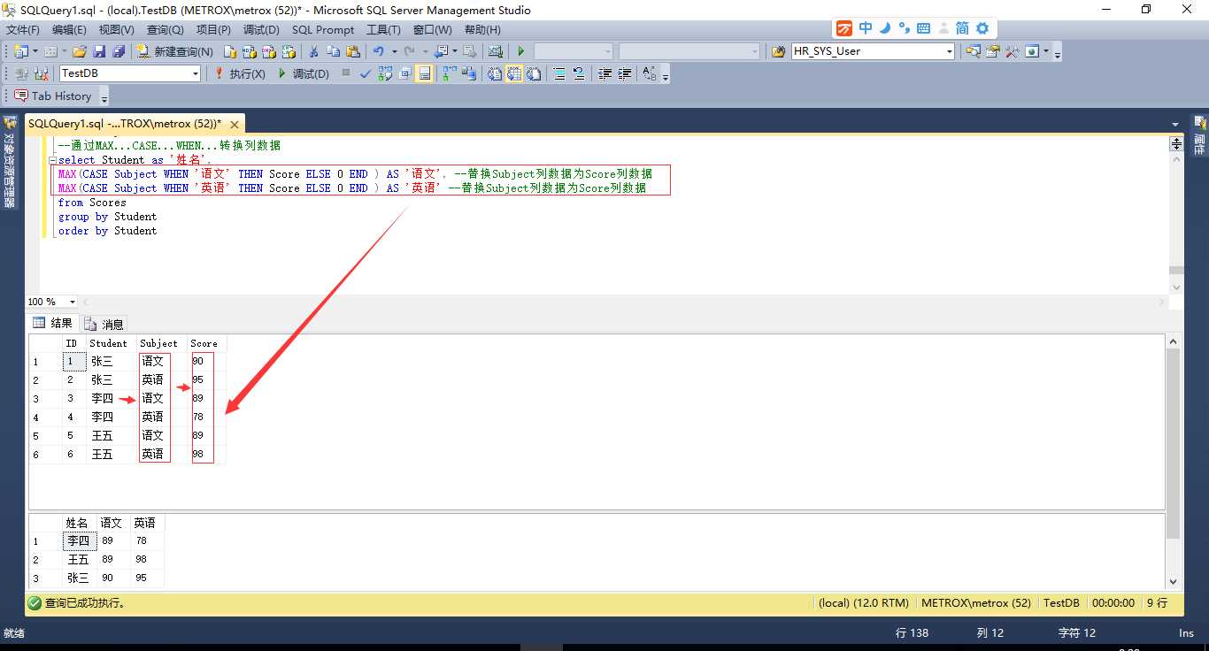Click the Sogou input method logo
This screenshot has width=1209, height=651.
[x=844, y=28]
